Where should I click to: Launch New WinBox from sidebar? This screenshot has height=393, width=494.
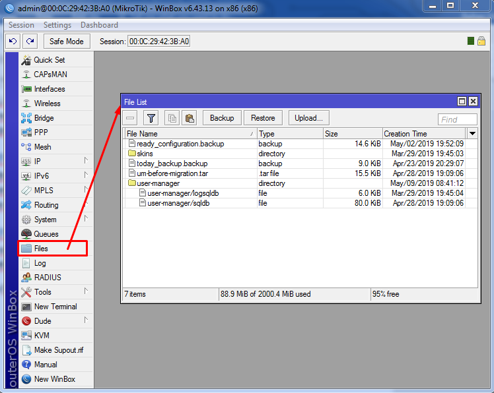click(57, 379)
